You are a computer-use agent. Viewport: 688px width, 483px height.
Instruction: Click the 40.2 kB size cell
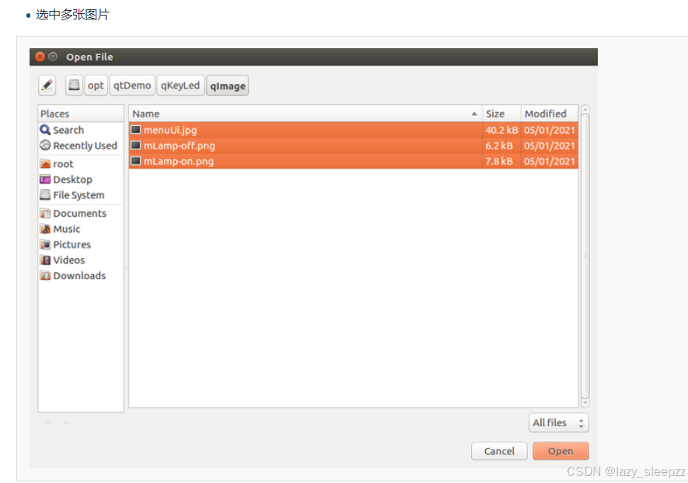click(501, 130)
